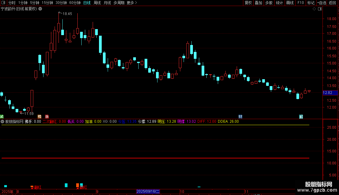Click the 佛手: 0.00 indicator value
This screenshot has height=195, width=339.
tap(33, 121)
